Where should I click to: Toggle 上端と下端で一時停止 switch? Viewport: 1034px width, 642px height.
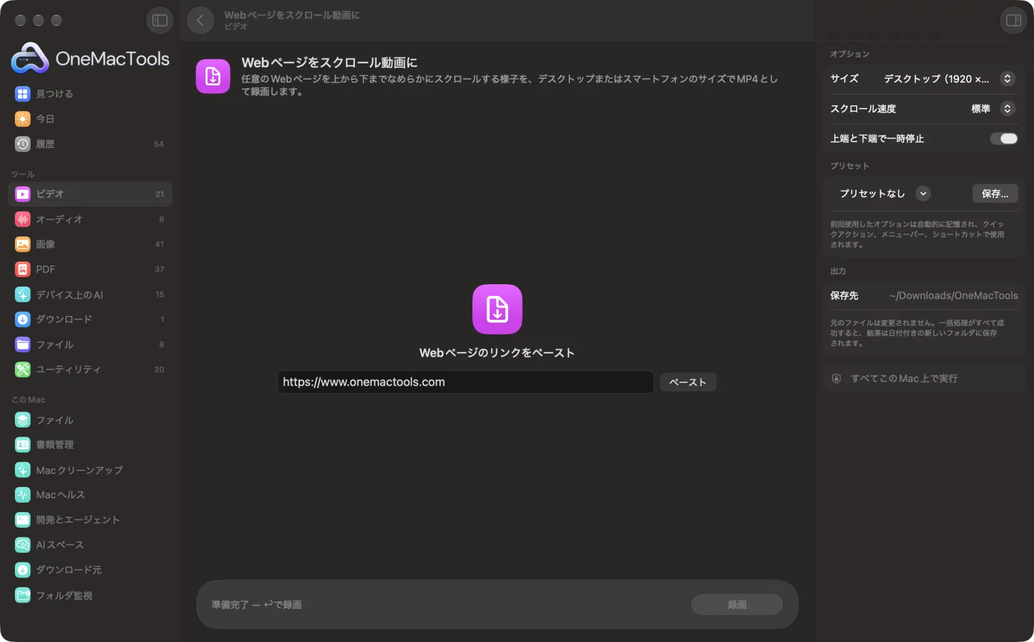(x=1004, y=139)
